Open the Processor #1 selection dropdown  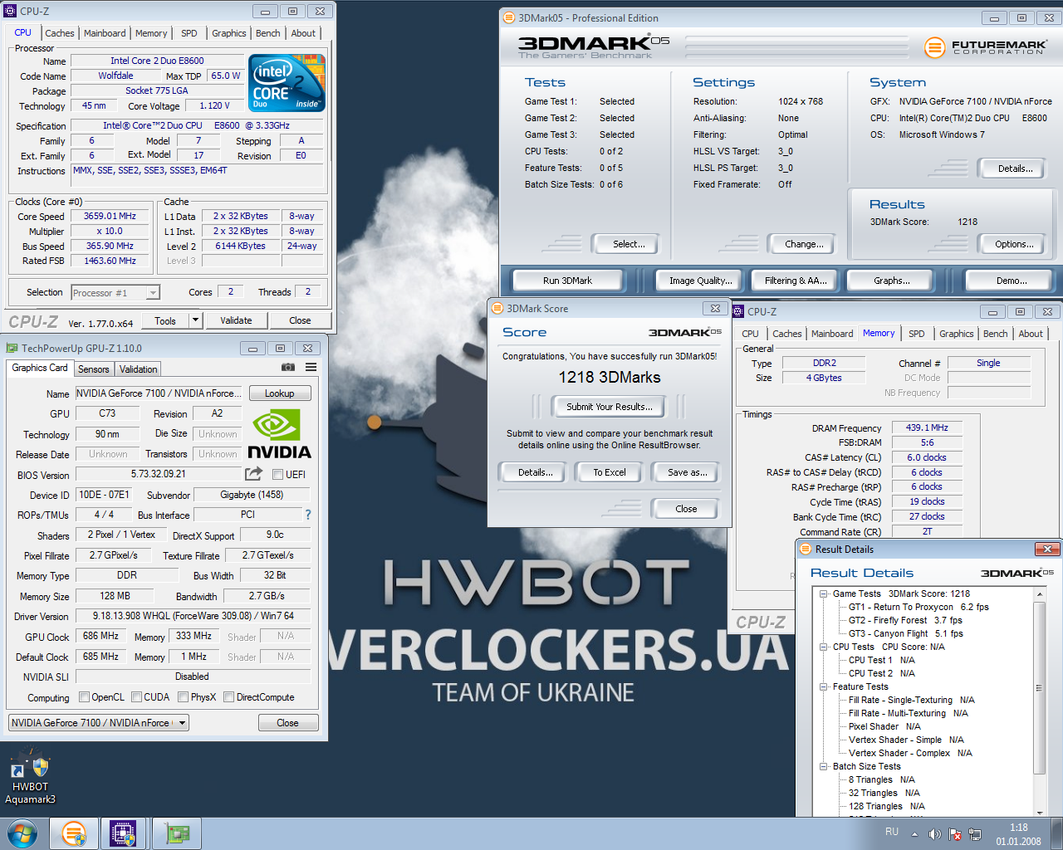(115, 292)
